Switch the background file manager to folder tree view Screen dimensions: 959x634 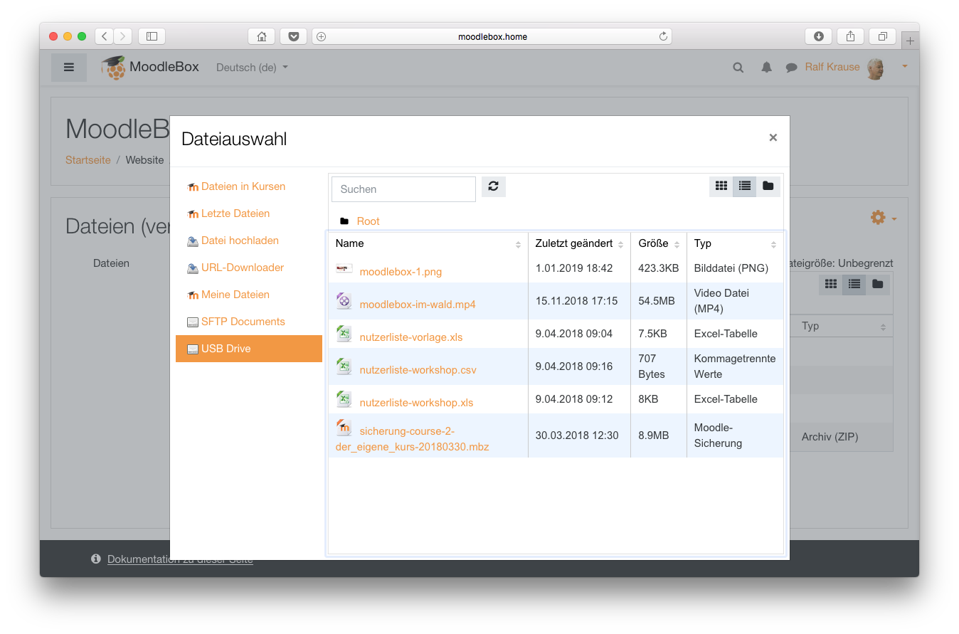[x=878, y=285]
